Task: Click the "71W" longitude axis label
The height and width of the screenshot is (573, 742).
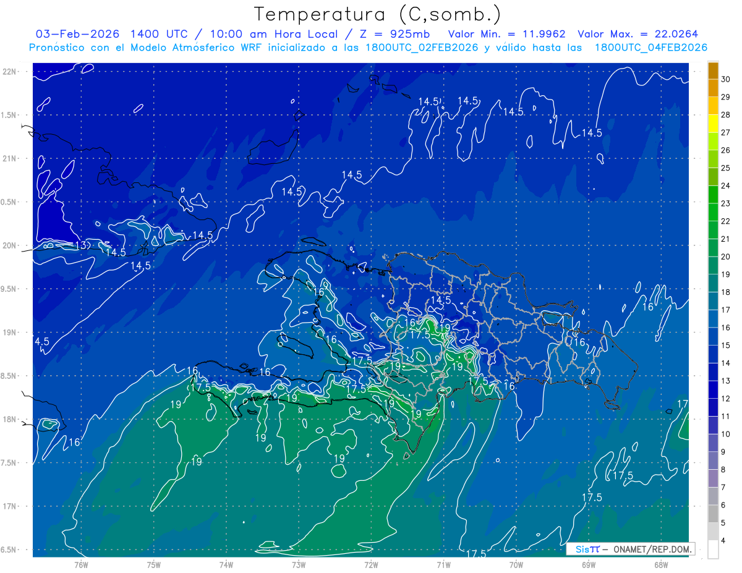Action: pyautogui.click(x=443, y=565)
